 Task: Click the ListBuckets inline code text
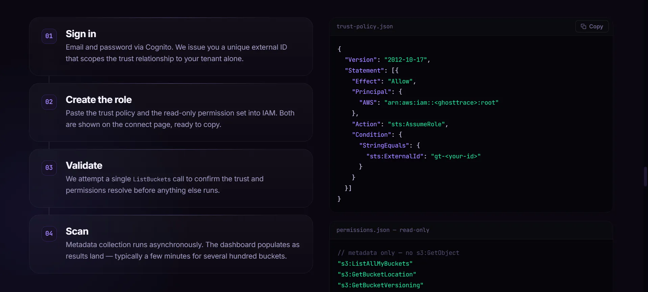(x=152, y=179)
